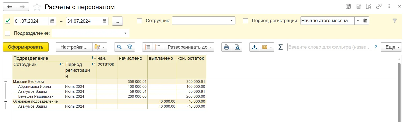Click the выплачено column header
The width and height of the screenshot is (405, 122).
162,67
